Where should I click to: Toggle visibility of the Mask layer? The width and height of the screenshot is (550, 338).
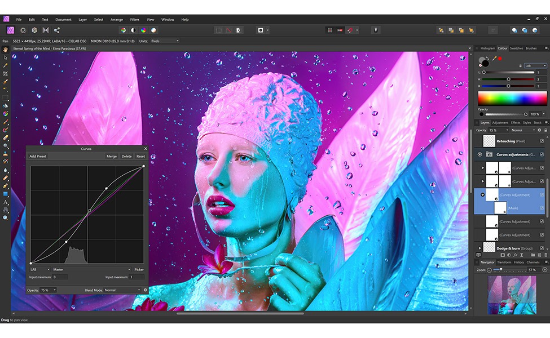[x=542, y=208]
